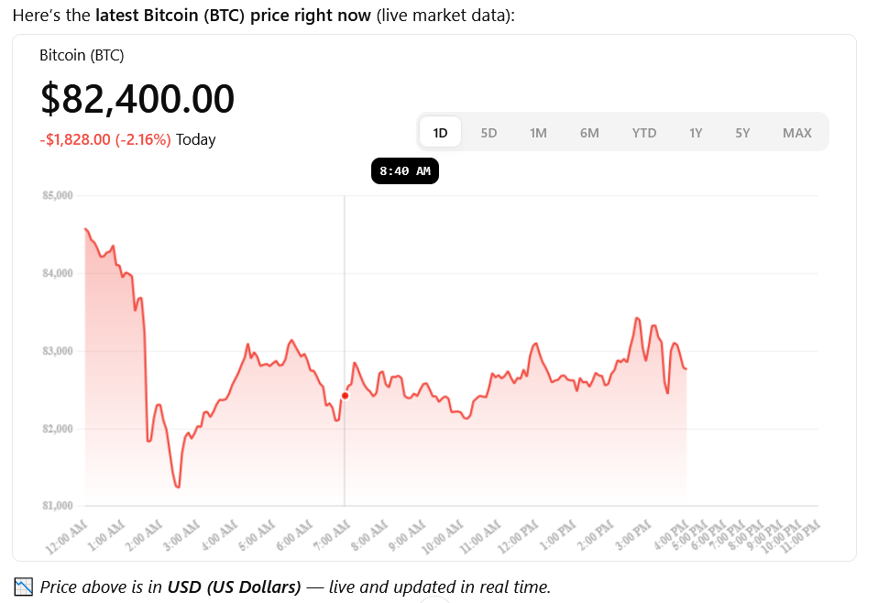
Task: Click the $81,000 y-axis label
Action: [x=57, y=506]
